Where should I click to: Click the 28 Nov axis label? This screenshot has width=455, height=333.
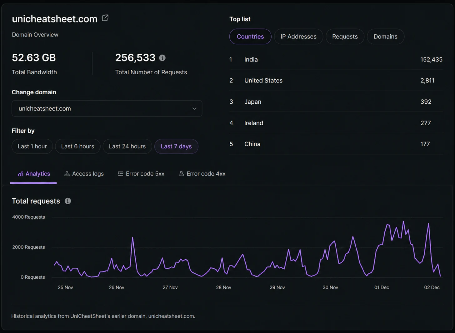[x=224, y=287]
